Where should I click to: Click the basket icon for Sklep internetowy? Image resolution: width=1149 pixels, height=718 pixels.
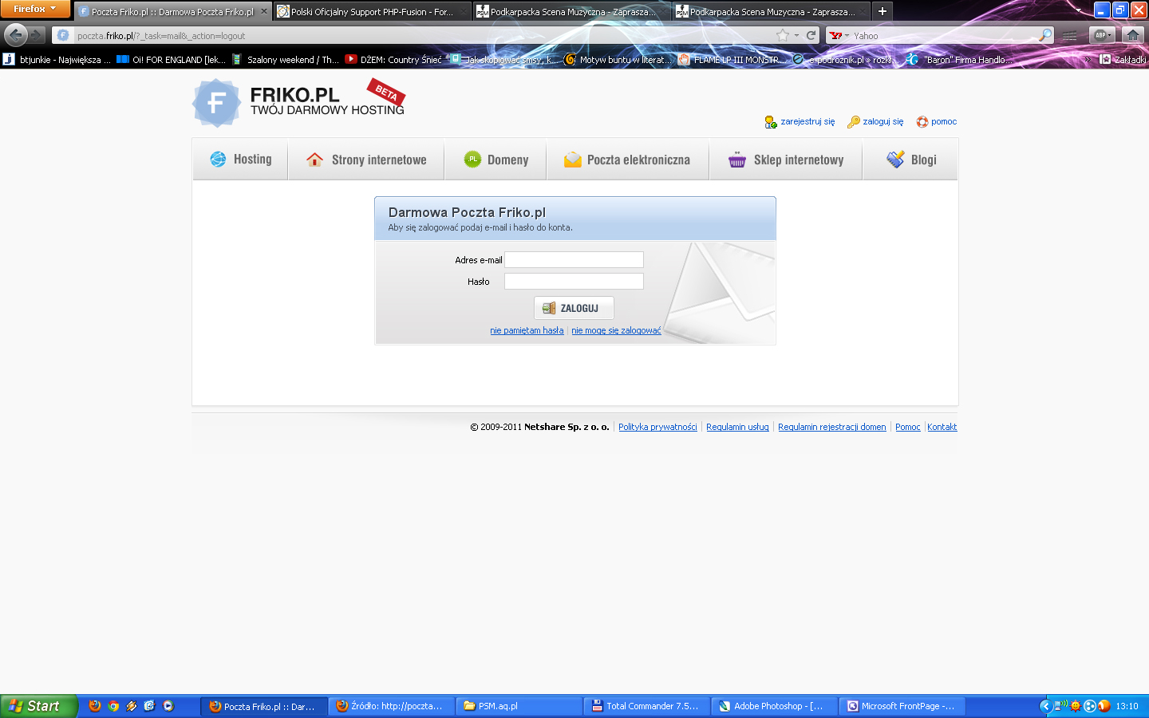coord(736,160)
